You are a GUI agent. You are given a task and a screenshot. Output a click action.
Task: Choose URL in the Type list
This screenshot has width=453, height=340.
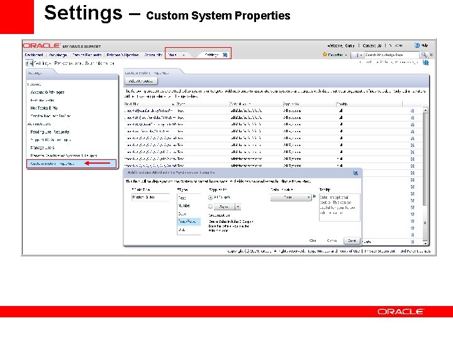tap(189, 230)
